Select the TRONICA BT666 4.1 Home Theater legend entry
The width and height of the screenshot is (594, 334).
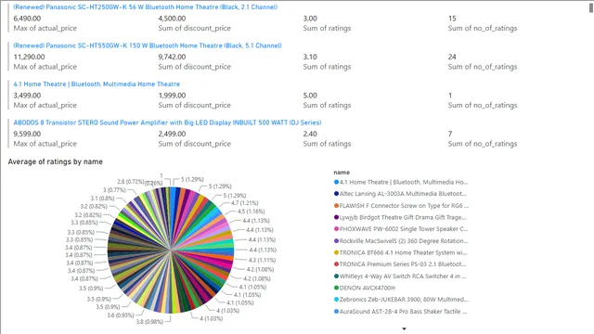400,252
